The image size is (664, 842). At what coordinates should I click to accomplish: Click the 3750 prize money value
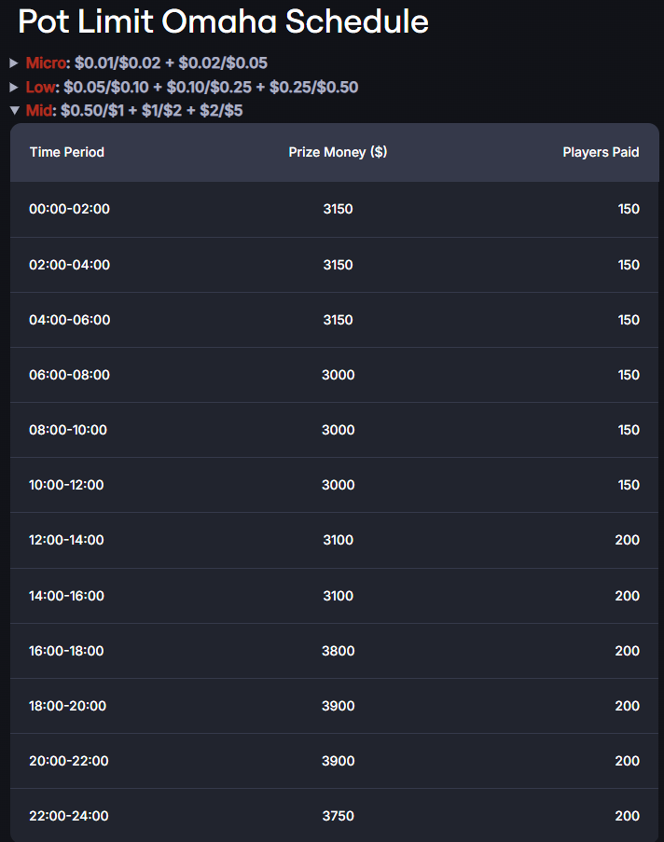tap(338, 816)
